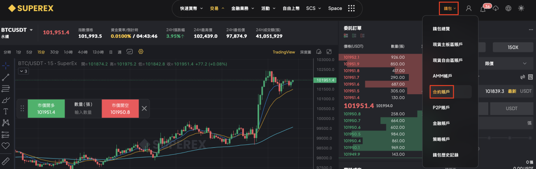Open the BTCUSDT pair dropdown
The height and width of the screenshot is (169, 536).
tap(17, 30)
